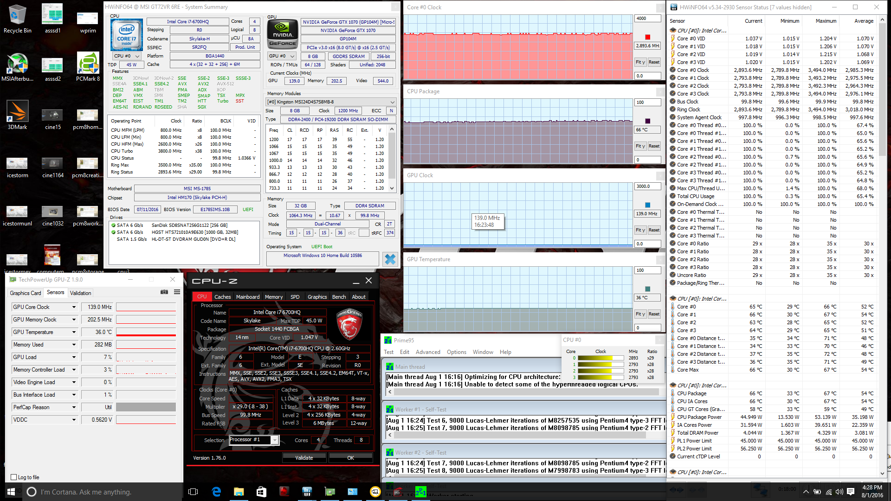Click OK button in CPU-Z
The image size is (891, 501).
point(350,458)
